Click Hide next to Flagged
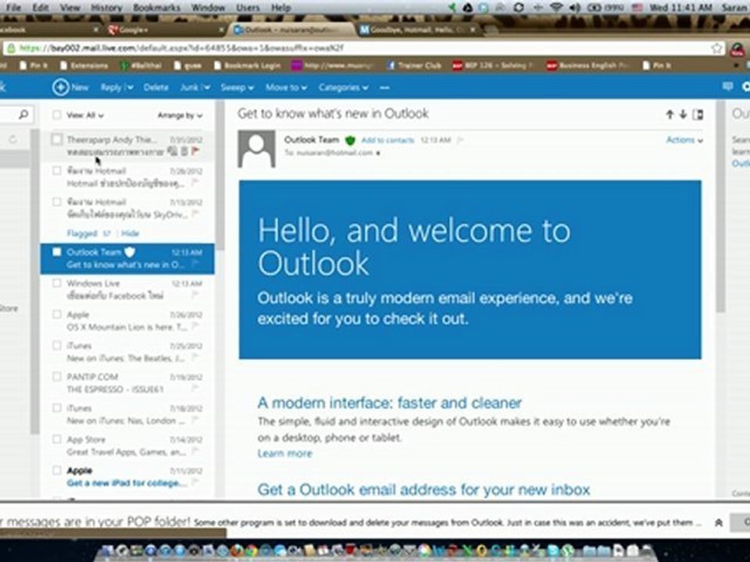Viewport: 750px width, 562px height. click(x=130, y=233)
